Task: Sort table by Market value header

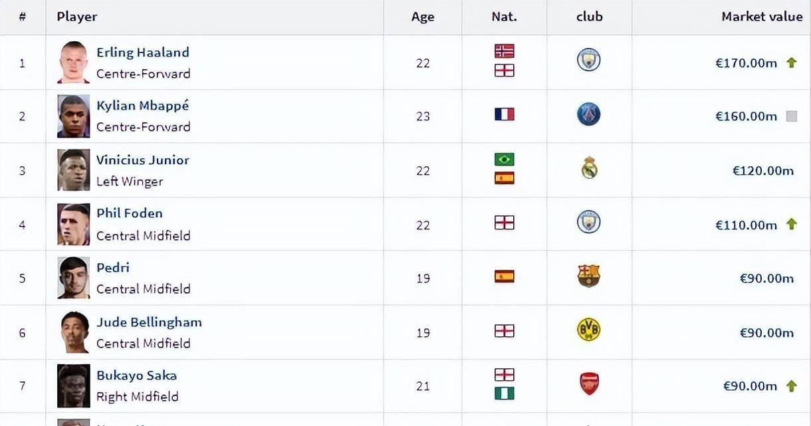Action: (x=762, y=17)
